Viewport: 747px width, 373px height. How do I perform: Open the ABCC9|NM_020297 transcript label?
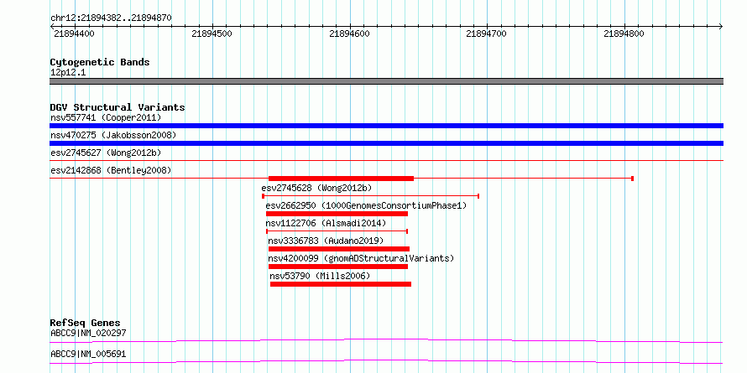(89, 333)
